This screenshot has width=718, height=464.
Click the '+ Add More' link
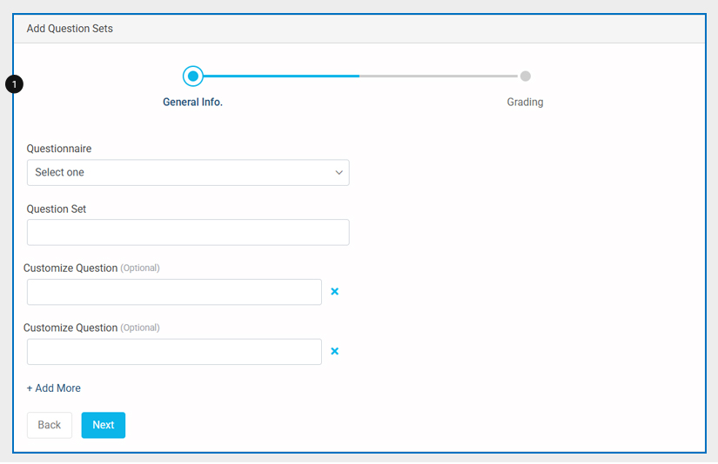54,388
